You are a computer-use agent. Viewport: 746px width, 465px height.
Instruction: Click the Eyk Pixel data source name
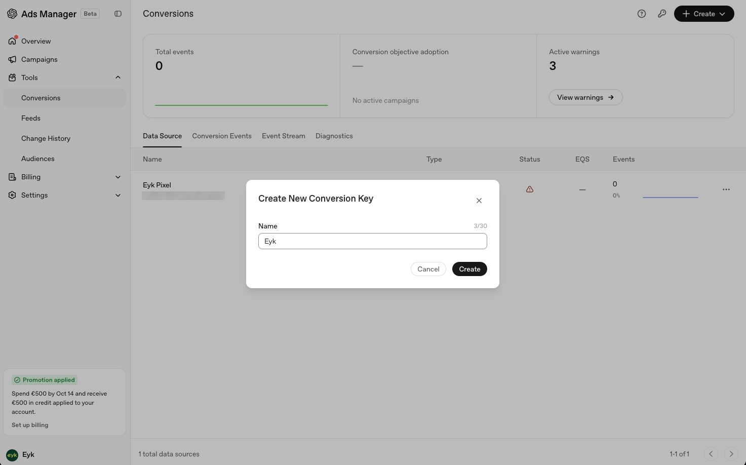click(157, 185)
